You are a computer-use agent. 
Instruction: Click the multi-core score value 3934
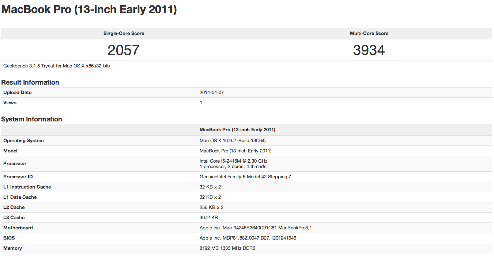point(369,50)
